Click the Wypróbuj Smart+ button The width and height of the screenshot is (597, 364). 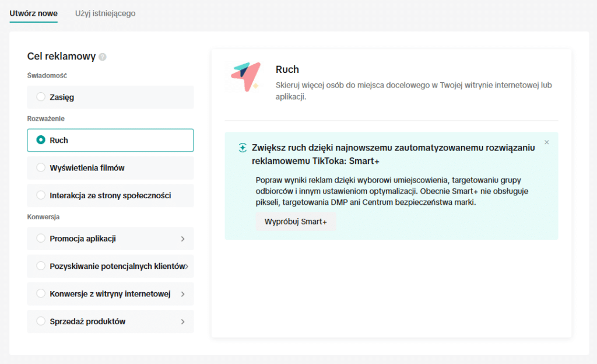tap(296, 222)
